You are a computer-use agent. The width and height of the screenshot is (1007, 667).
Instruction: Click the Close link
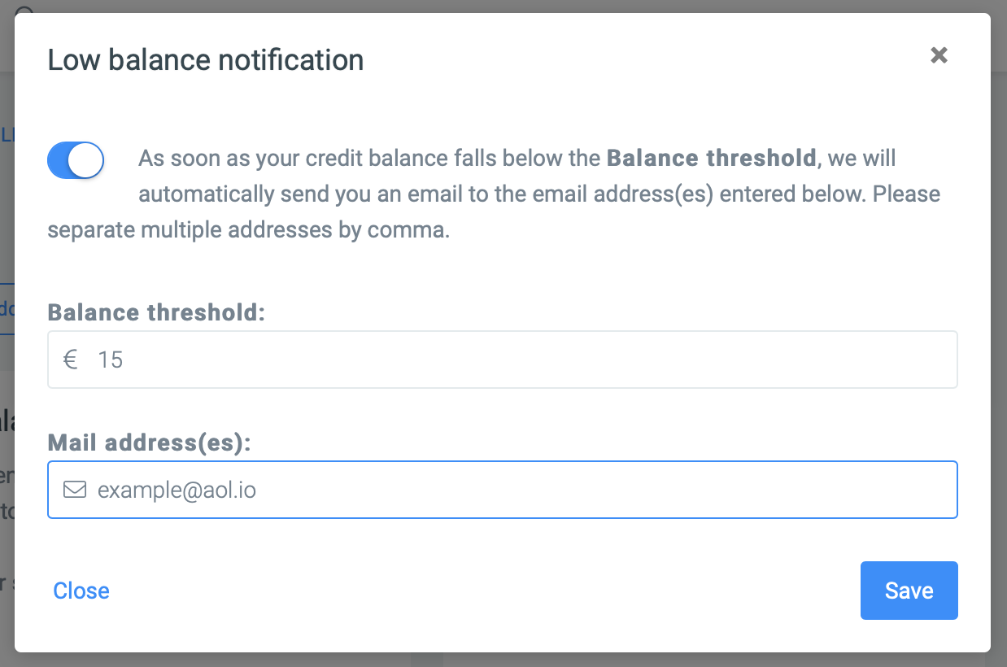(81, 591)
